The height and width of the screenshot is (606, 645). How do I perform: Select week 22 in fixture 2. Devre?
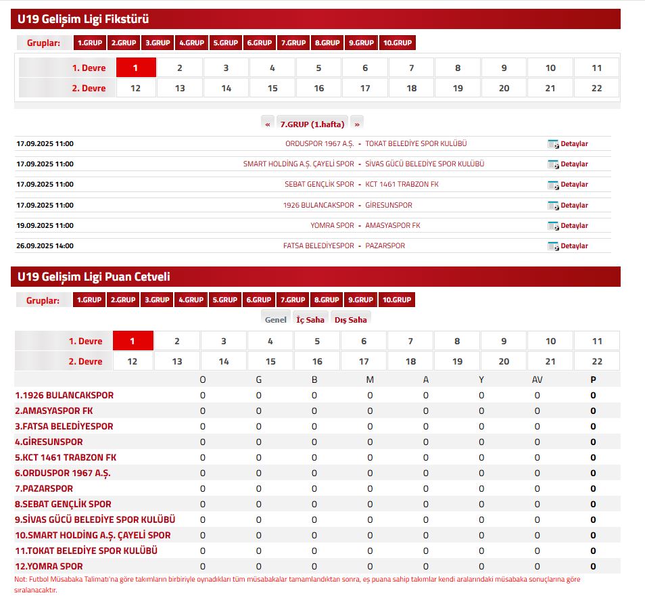tap(596, 88)
